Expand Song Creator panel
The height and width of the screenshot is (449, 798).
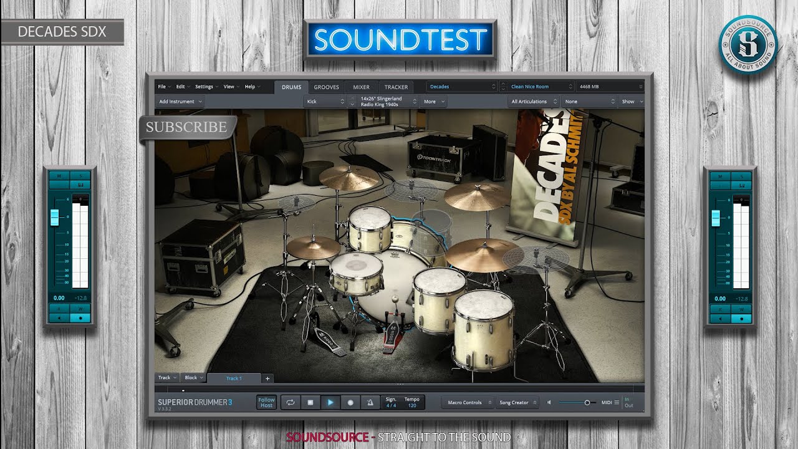tap(517, 403)
